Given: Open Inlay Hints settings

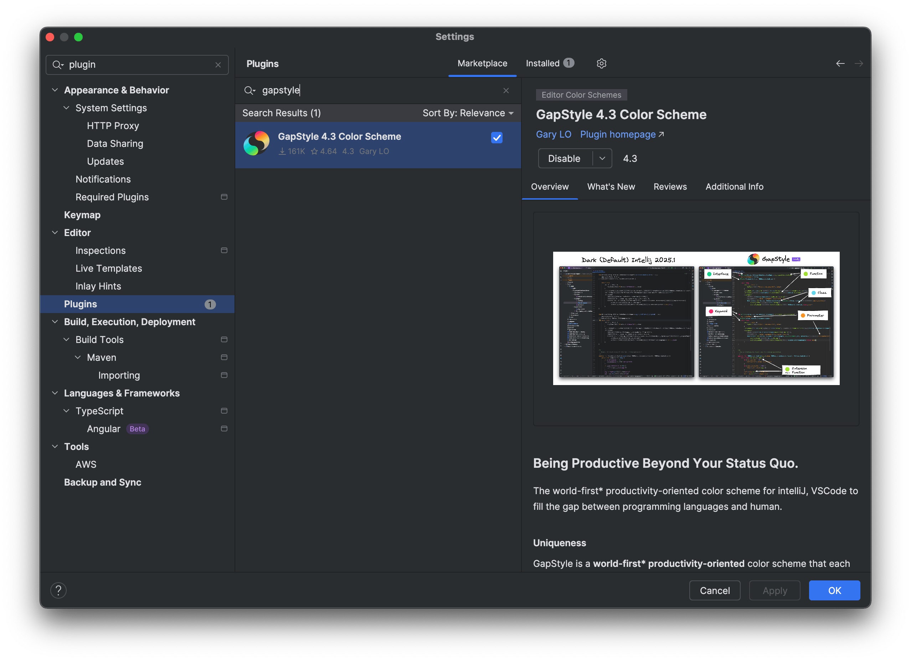Looking at the screenshot, I should click(98, 286).
